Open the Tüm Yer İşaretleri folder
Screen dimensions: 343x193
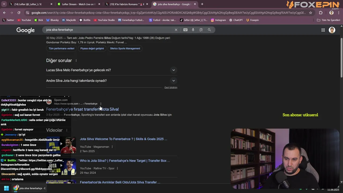click(328, 20)
